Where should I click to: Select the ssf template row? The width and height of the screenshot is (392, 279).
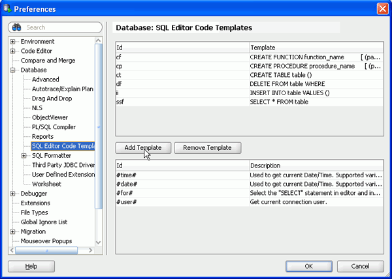(250, 102)
